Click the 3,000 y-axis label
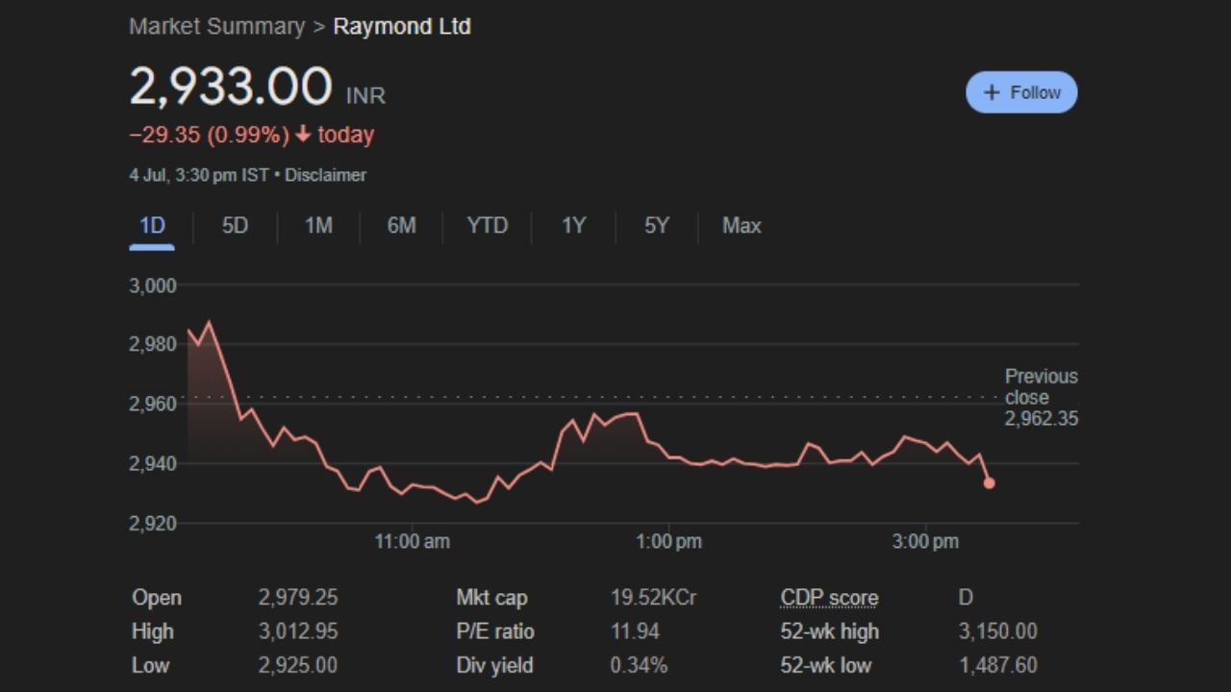The image size is (1231, 692). pyautogui.click(x=153, y=285)
